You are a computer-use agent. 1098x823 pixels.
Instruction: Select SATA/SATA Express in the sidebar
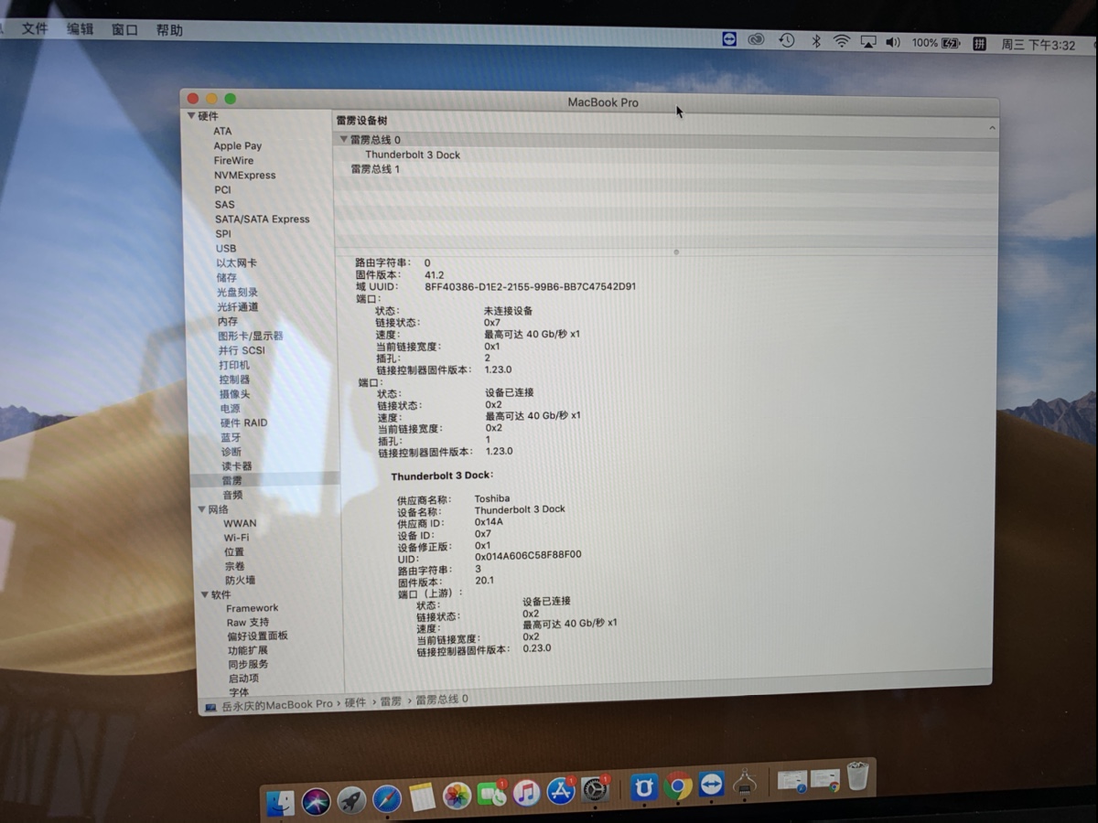[x=263, y=219]
